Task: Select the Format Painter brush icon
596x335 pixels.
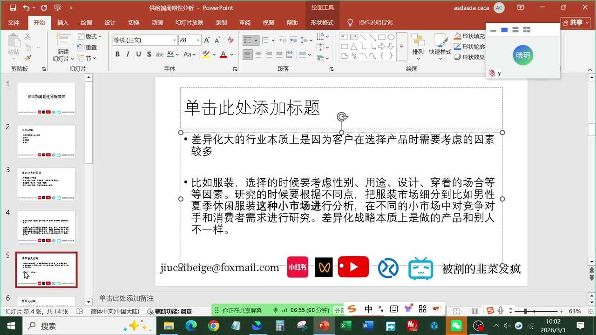Action: point(28,58)
